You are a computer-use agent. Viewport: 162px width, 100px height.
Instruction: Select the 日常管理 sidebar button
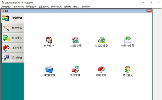[13, 18]
